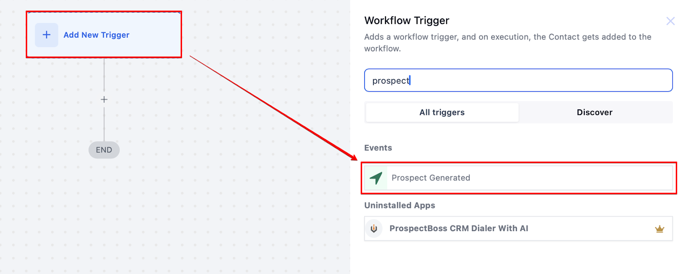The height and width of the screenshot is (274, 687).
Task: Select the END node
Action: (104, 150)
